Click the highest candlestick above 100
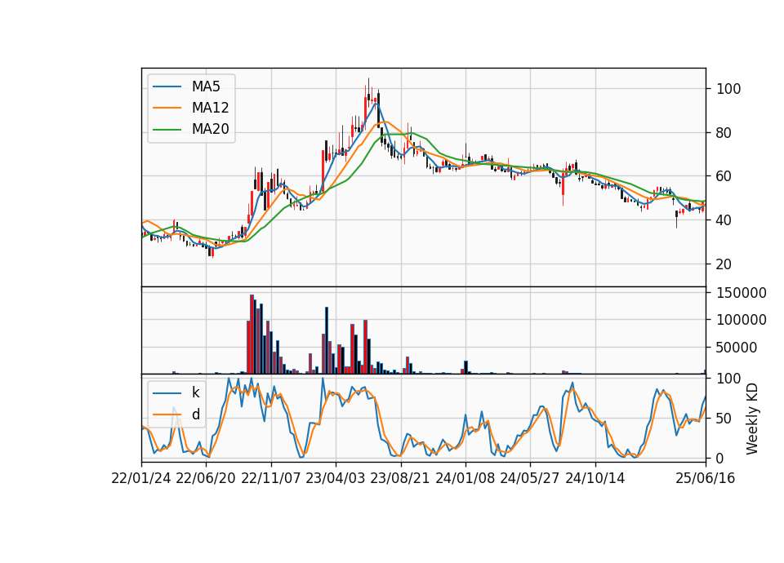The image size is (784, 563). pos(368,92)
